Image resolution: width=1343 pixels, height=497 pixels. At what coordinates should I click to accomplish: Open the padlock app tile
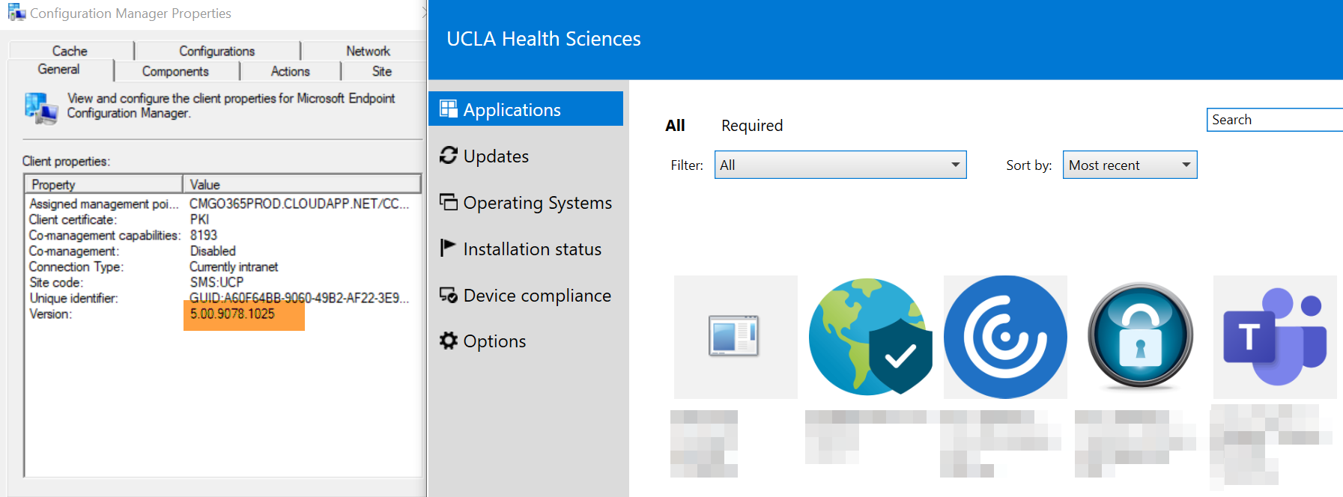[1140, 337]
